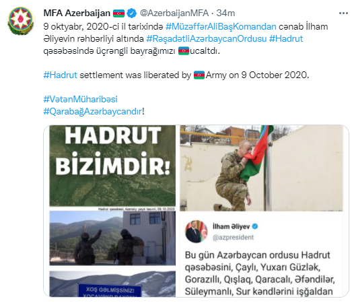
Task: Open photo of man kissing the flag
Action: 261,168
